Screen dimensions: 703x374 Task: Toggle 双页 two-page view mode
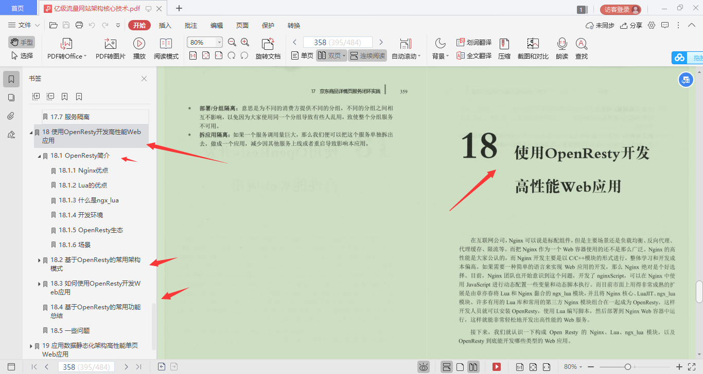tap(330, 55)
